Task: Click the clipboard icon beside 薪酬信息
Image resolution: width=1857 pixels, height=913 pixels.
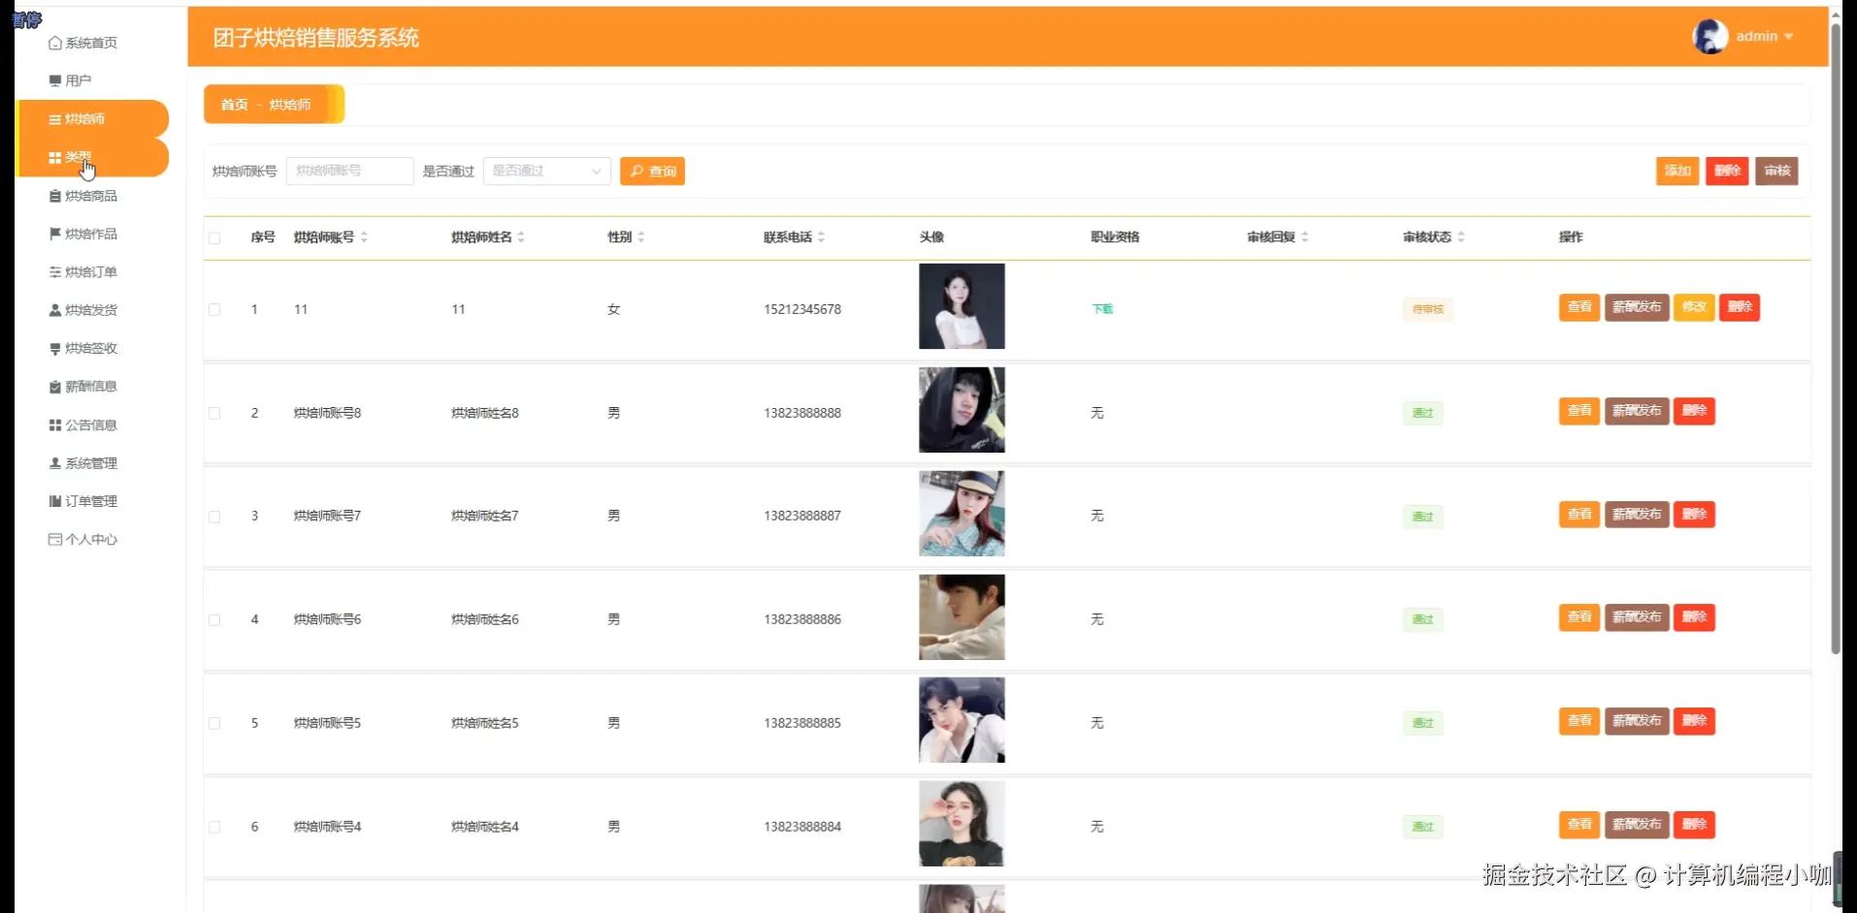Action: click(55, 387)
